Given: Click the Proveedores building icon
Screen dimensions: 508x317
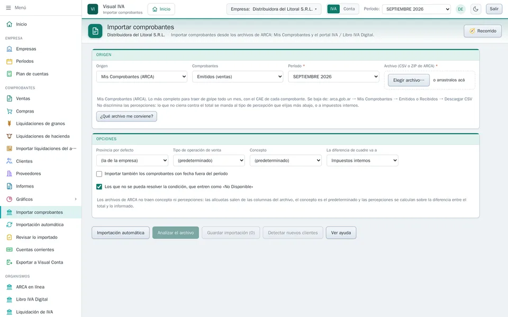Looking at the screenshot, I should pos(10,174).
